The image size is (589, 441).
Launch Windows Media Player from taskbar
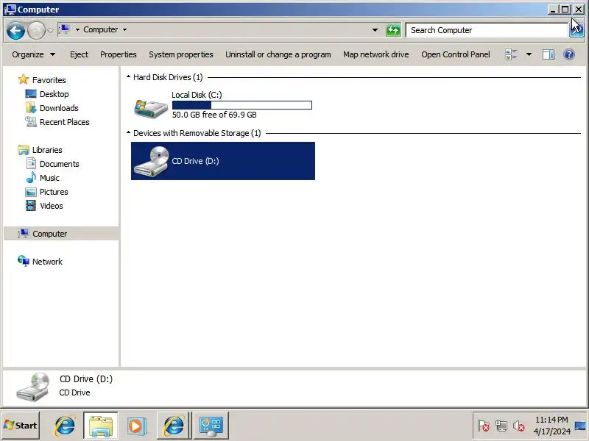pos(137,426)
